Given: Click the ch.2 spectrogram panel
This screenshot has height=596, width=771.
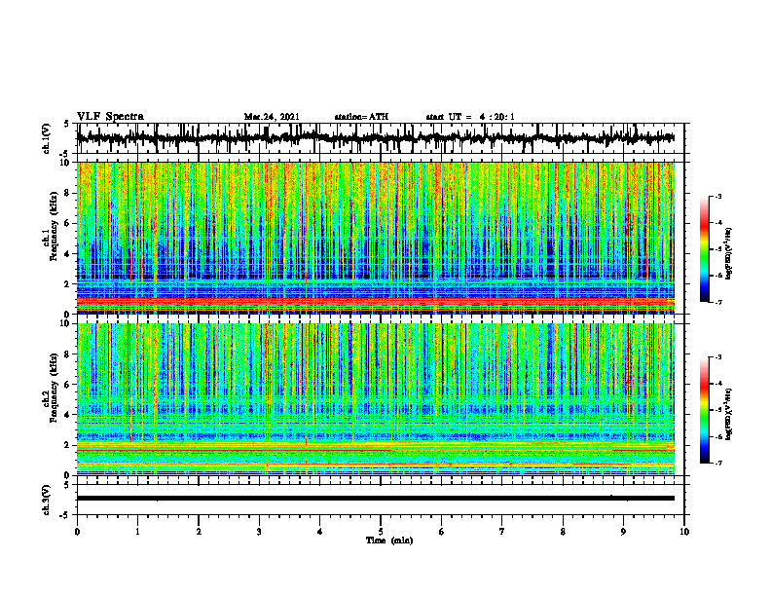Looking at the screenshot, I should (x=376, y=399).
